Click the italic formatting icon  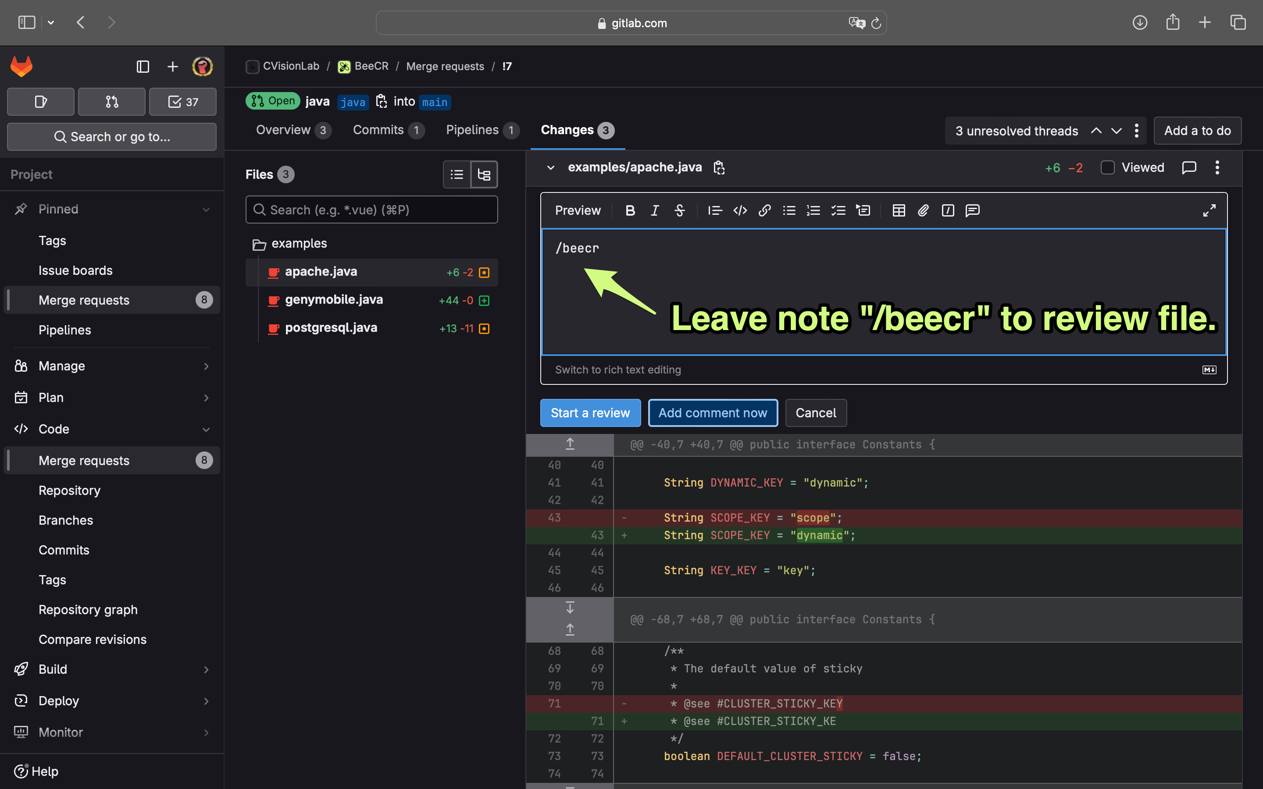click(x=655, y=210)
